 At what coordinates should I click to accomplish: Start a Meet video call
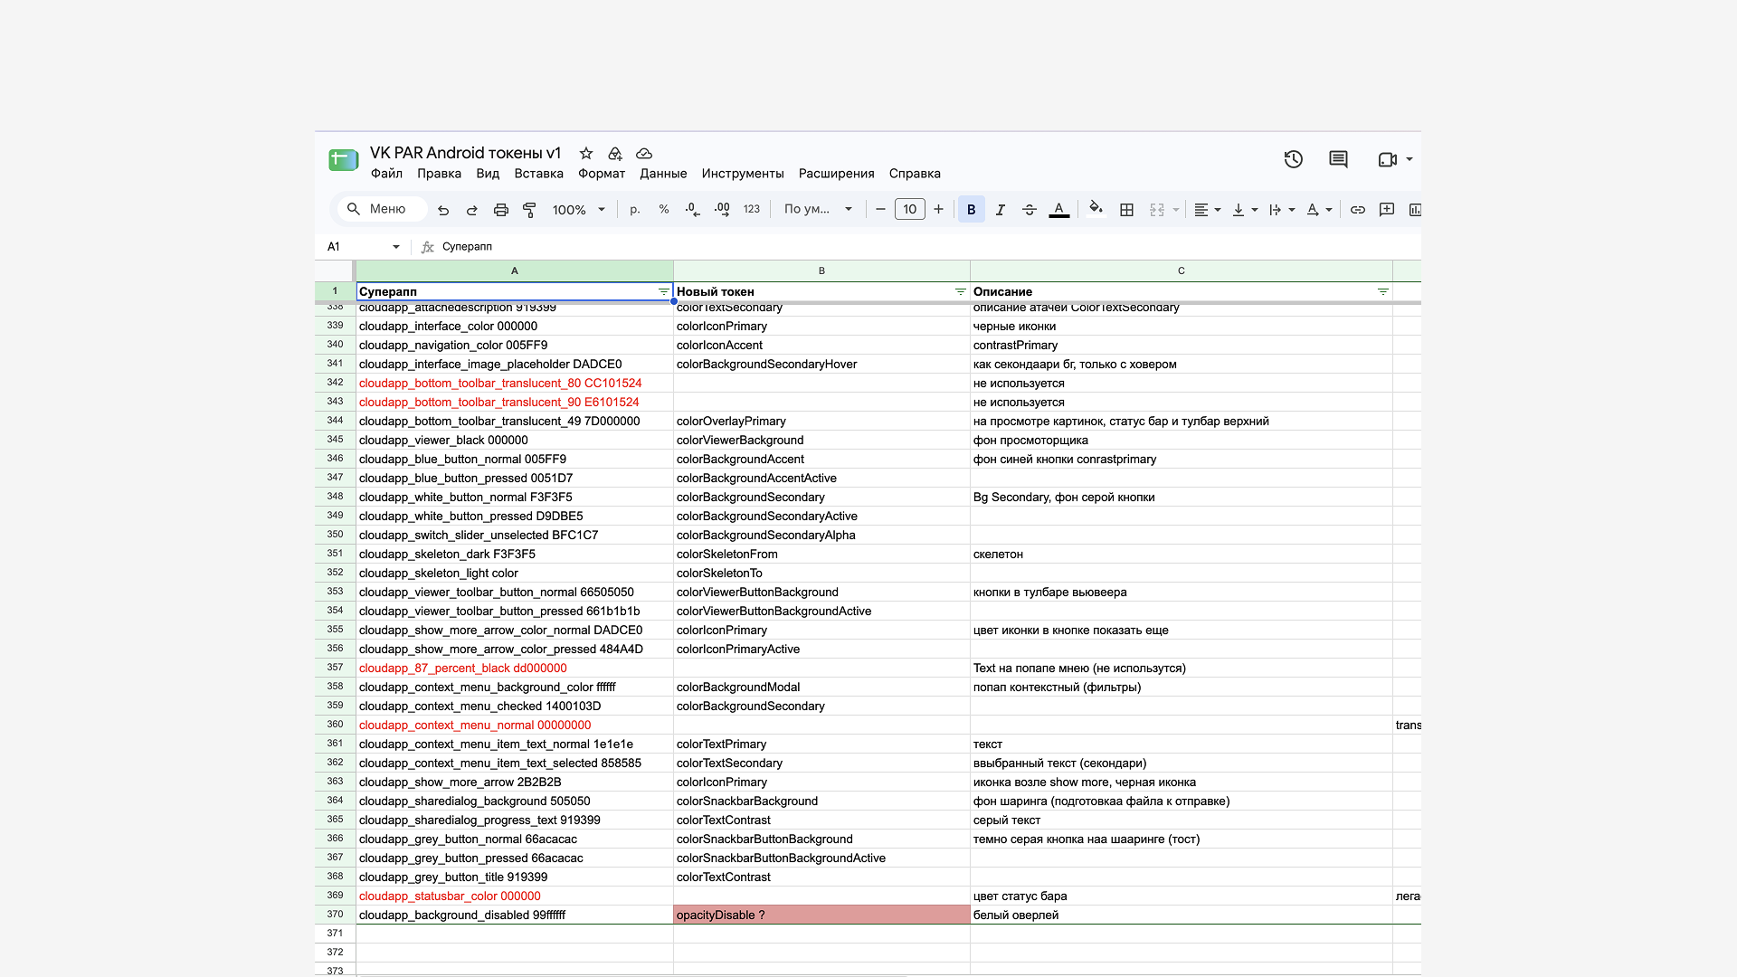click(1387, 159)
